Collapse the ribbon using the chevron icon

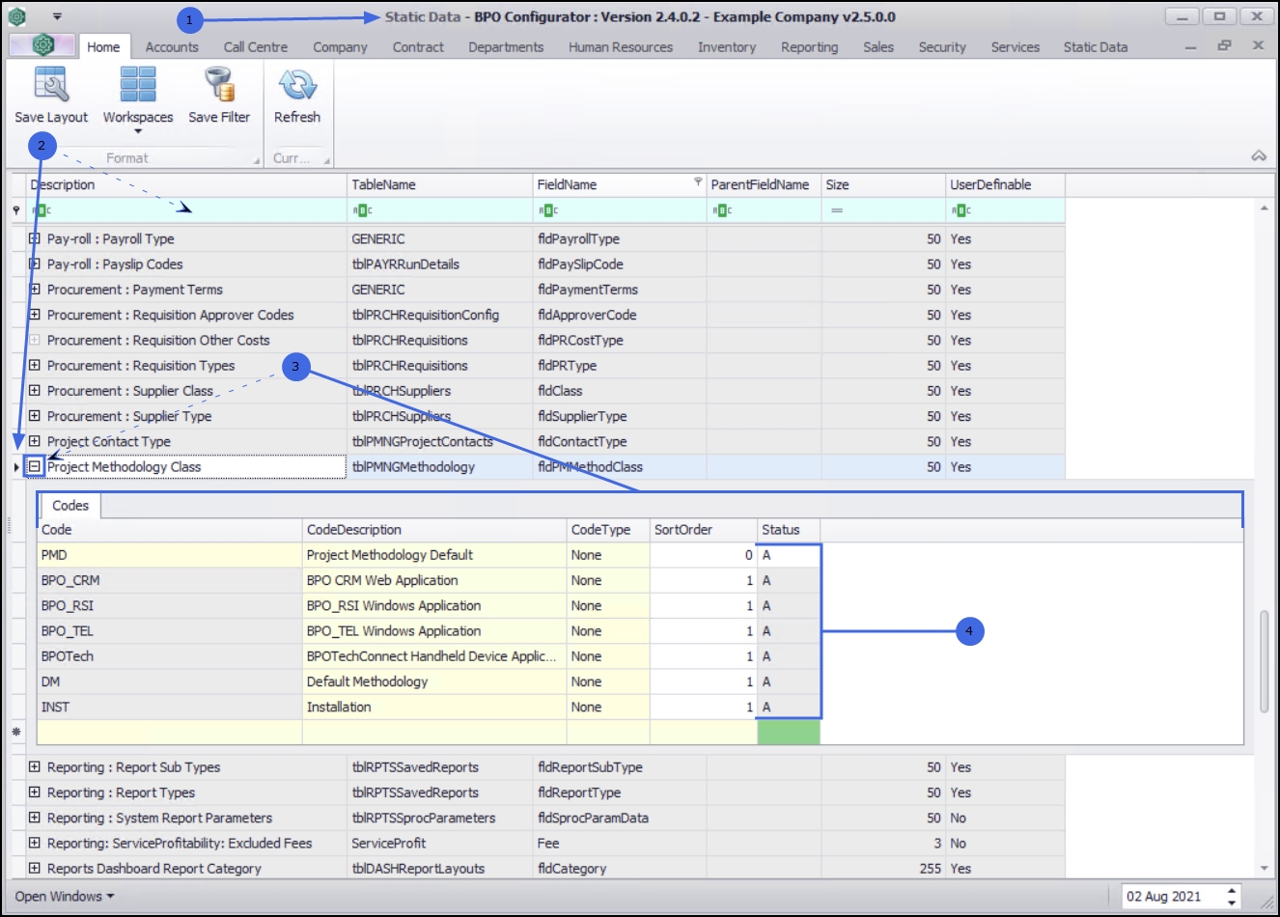pyautogui.click(x=1258, y=155)
